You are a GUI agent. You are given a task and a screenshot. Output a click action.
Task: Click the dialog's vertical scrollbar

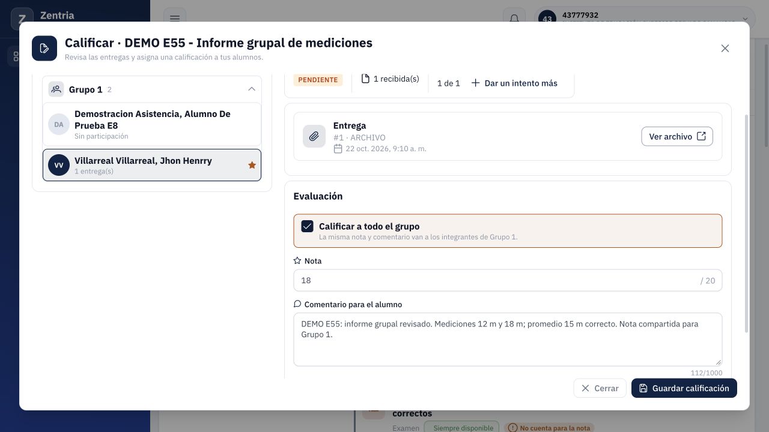(747, 222)
